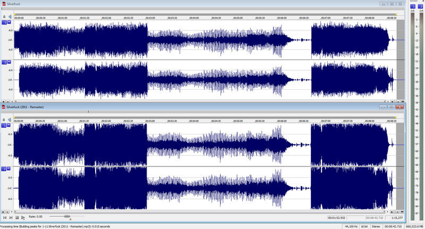Play the Remaster file normally
The image size is (425, 229).
click(23, 217)
